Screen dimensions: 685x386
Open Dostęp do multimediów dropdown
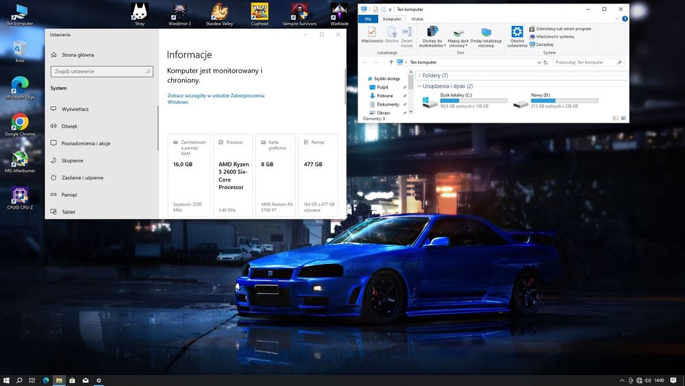(432, 37)
